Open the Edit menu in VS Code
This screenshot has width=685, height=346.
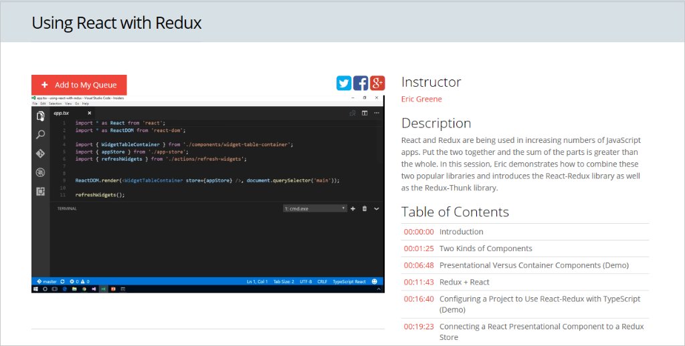click(43, 104)
